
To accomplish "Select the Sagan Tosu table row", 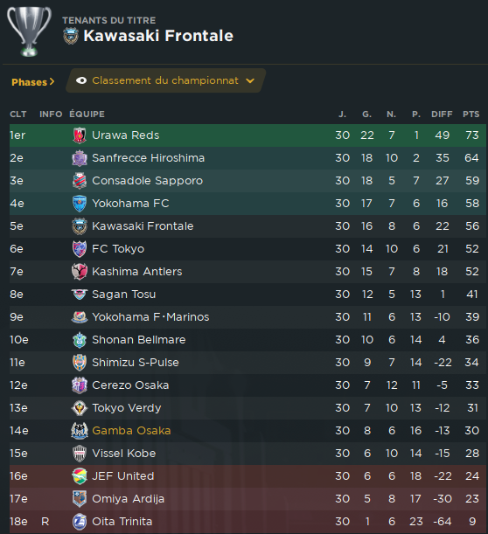I will pos(247,295).
